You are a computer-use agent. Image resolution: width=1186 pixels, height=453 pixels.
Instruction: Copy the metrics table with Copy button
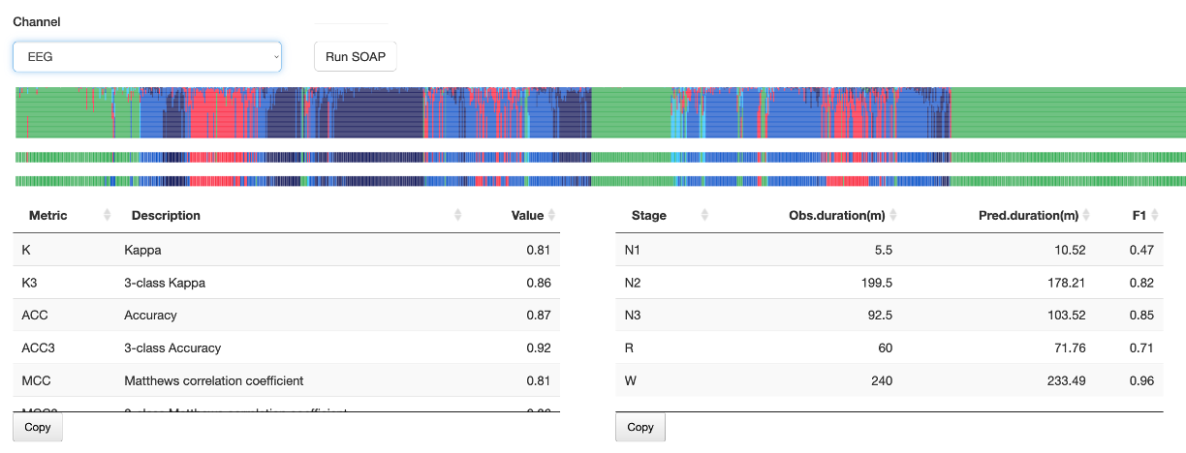click(x=38, y=427)
